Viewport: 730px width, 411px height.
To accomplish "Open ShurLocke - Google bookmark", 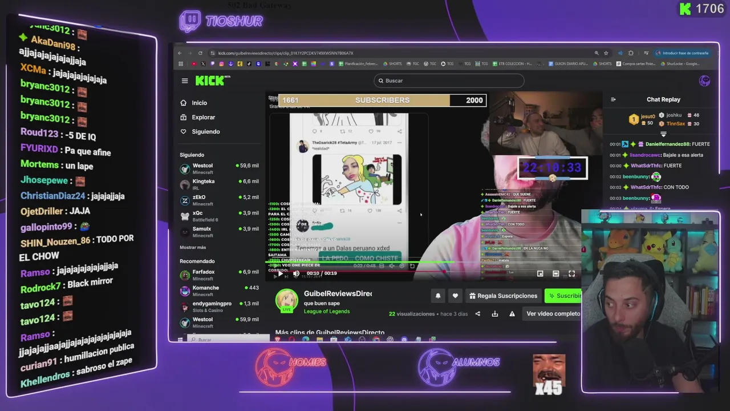I will pos(680,64).
